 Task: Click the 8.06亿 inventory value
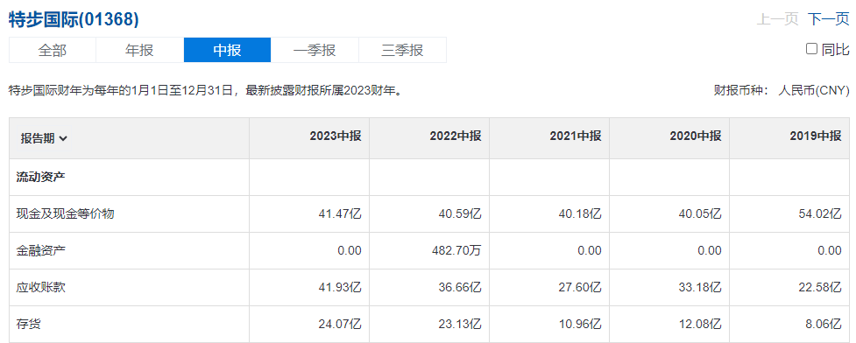coord(824,324)
